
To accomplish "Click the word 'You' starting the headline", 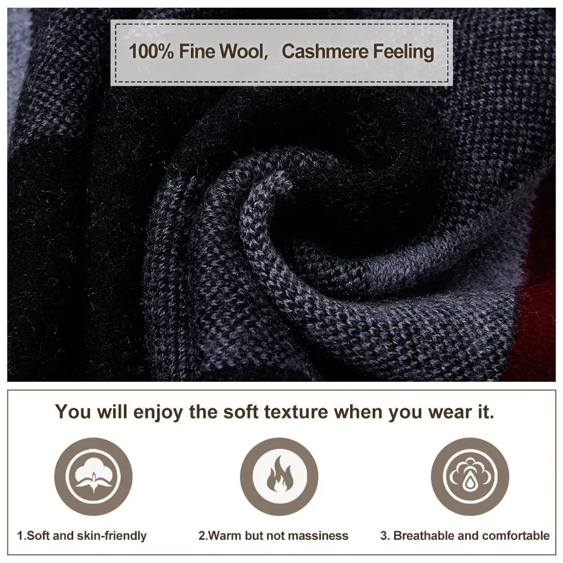I will pos(73,412).
